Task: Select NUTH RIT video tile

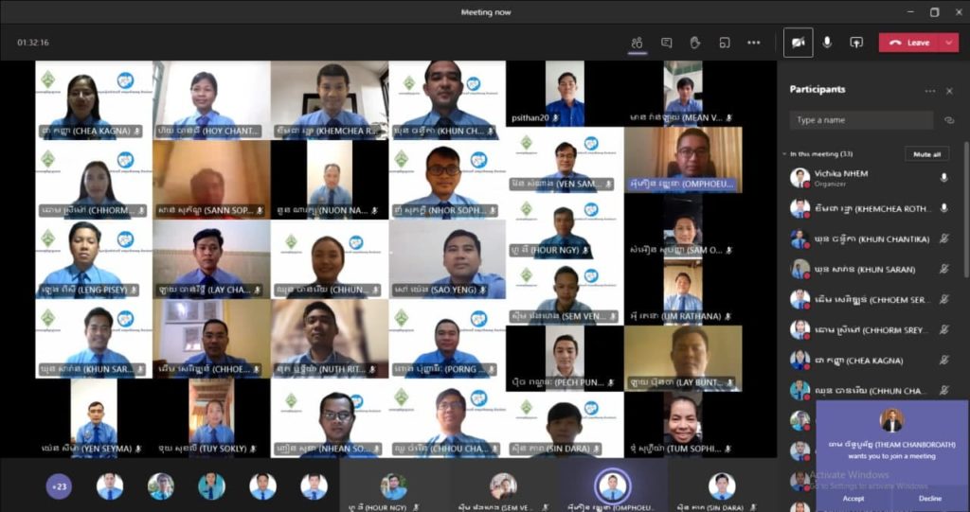Action: (x=329, y=338)
